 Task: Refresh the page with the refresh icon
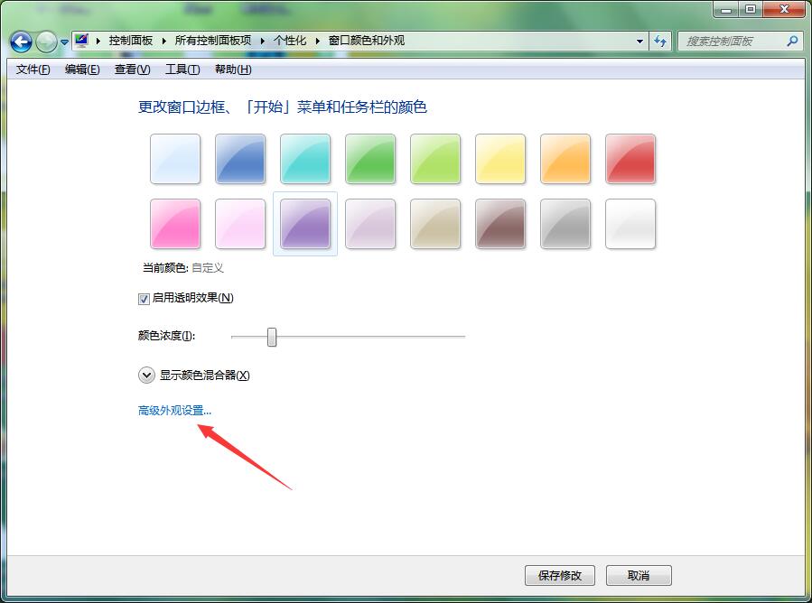pyautogui.click(x=659, y=42)
